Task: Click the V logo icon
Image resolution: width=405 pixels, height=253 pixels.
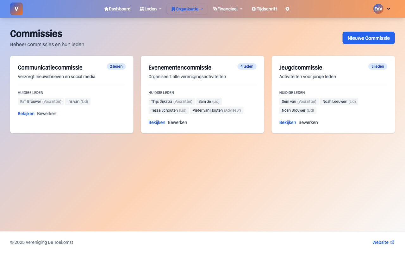Action: 16,9
